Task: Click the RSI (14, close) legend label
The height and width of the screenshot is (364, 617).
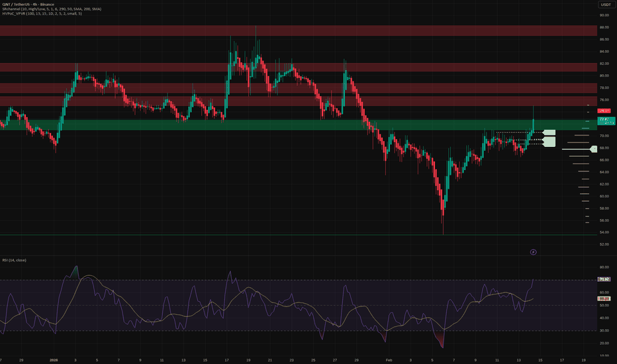Action: coord(14,260)
